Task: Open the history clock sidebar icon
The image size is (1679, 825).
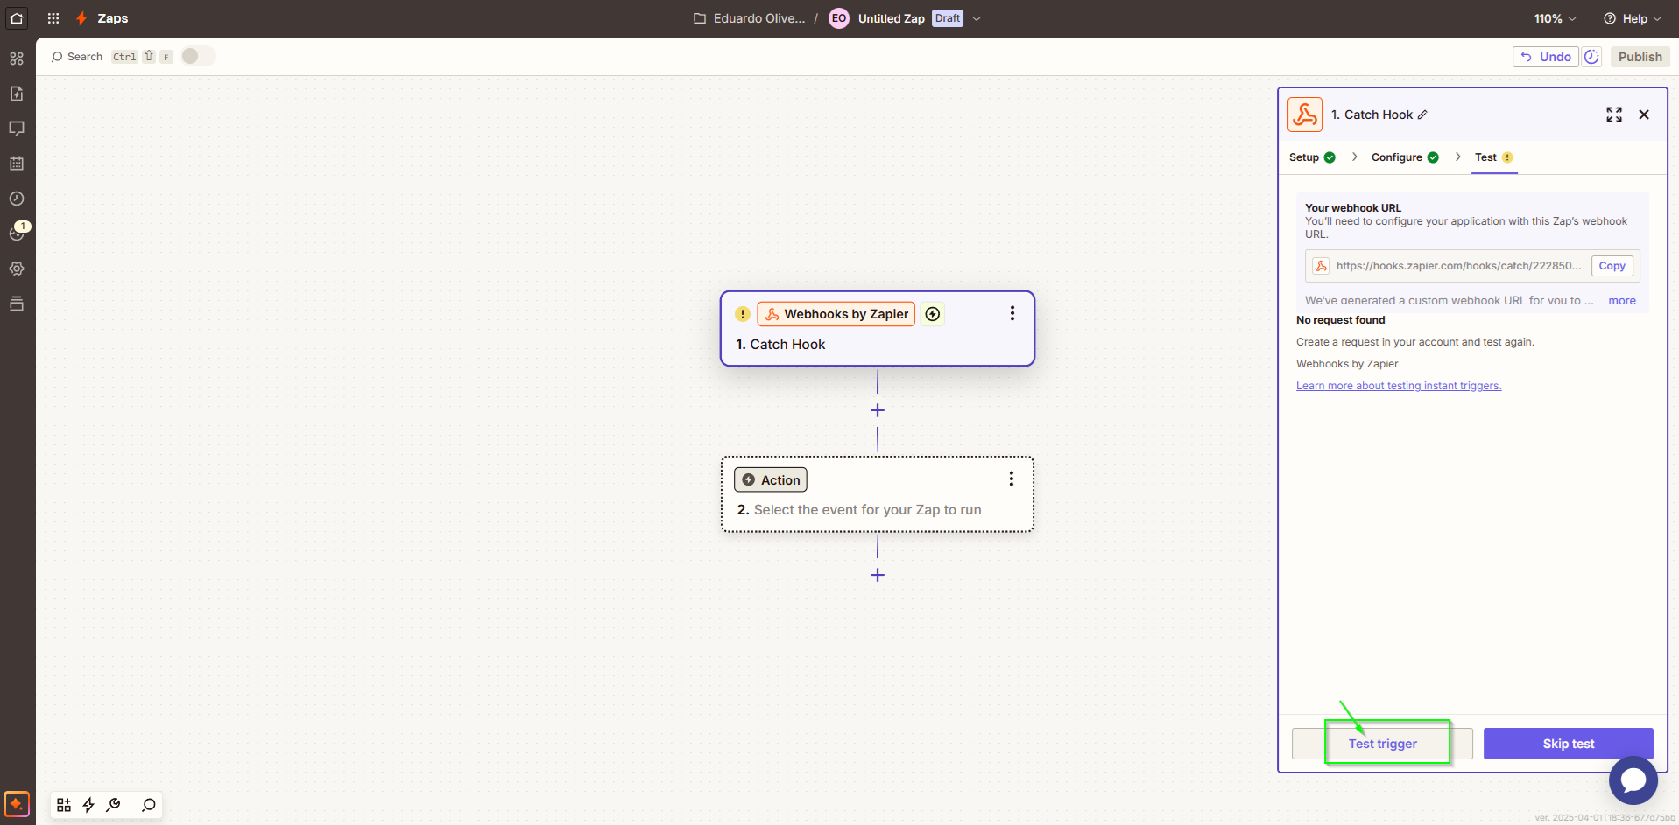Action: pyautogui.click(x=17, y=199)
